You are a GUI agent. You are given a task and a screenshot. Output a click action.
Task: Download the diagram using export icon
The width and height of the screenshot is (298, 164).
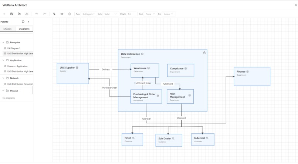pos(27,14)
